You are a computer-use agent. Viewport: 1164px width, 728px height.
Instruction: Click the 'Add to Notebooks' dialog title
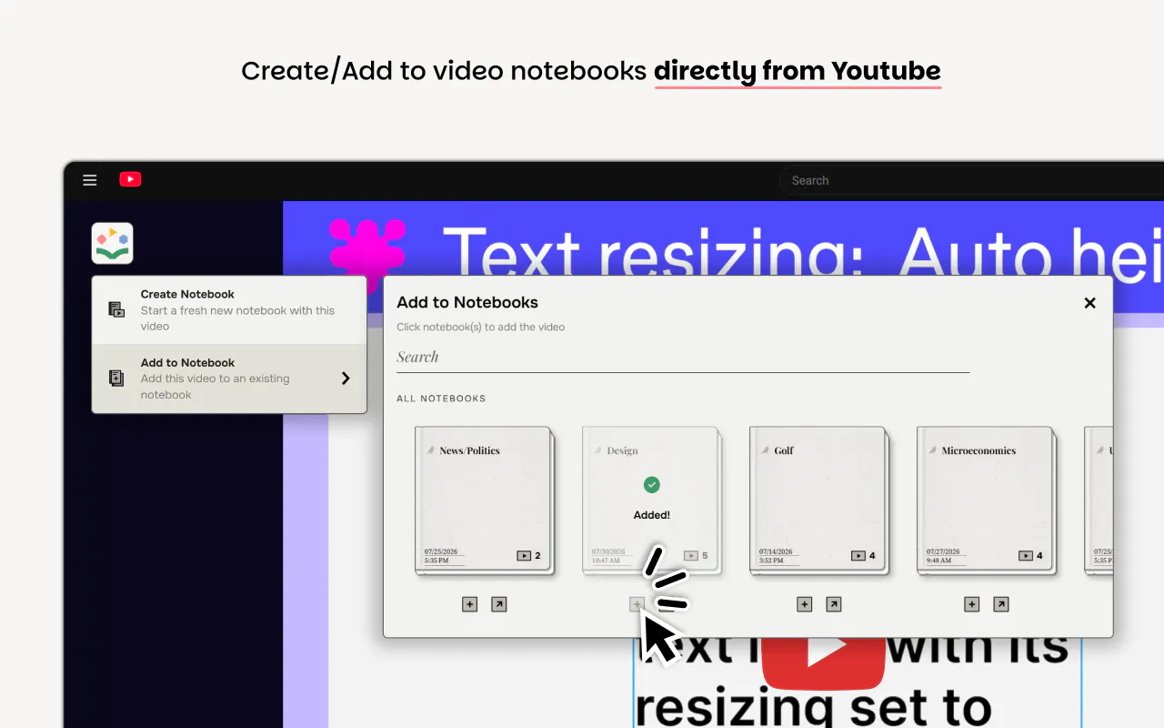(467, 302)
